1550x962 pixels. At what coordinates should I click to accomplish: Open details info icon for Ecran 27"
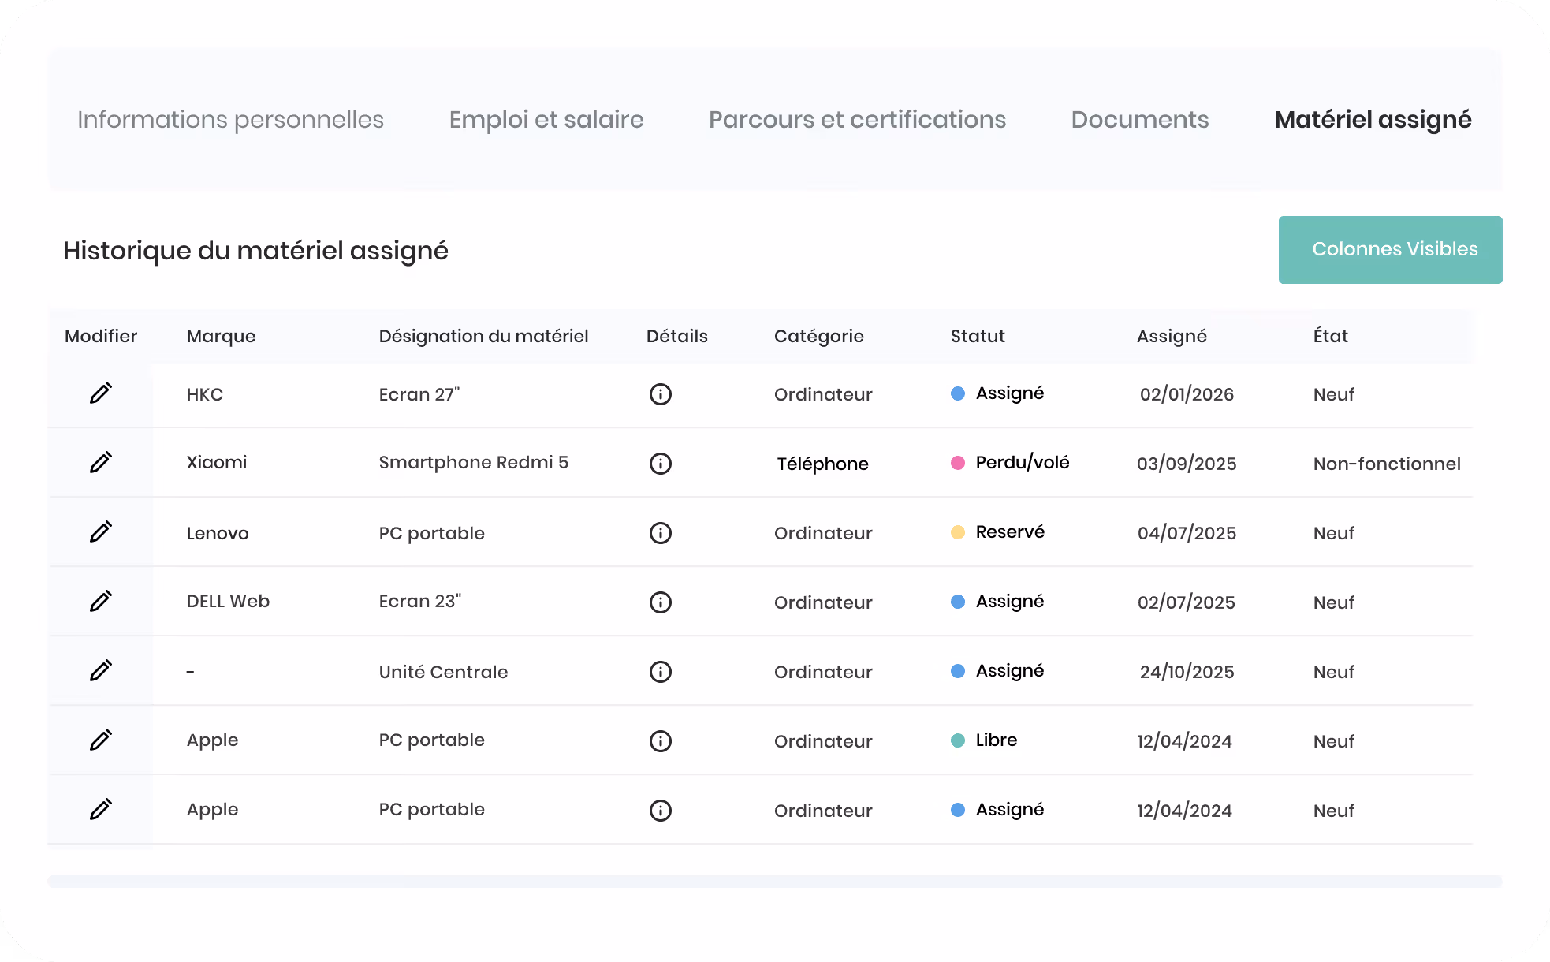pos(661,394)
